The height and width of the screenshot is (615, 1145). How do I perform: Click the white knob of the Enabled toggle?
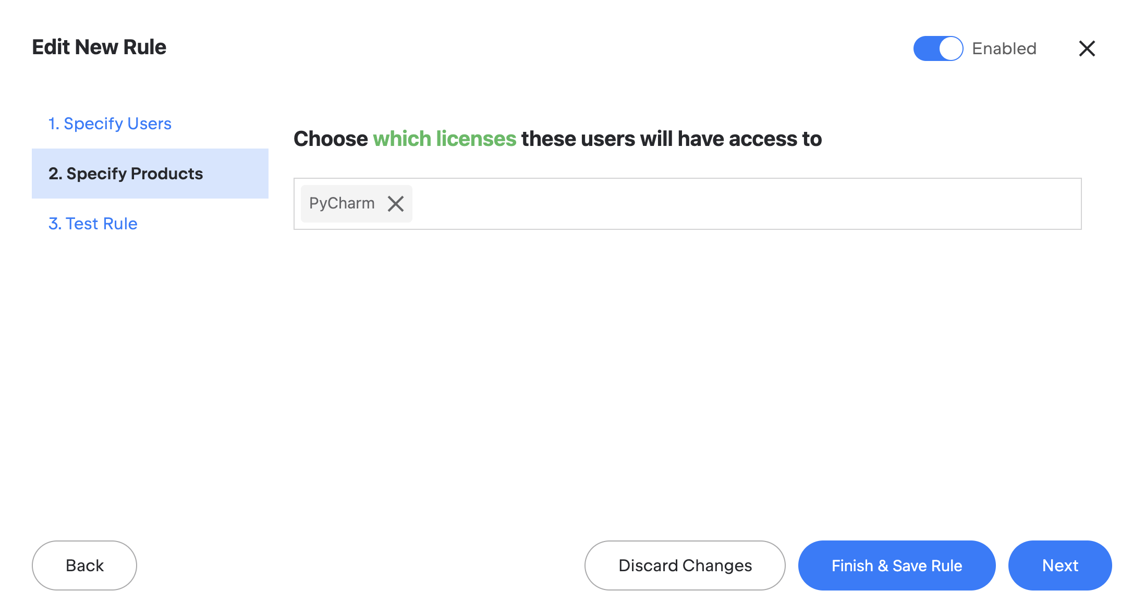coord(951,48)
